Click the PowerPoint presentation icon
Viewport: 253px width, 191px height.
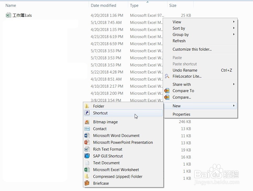click(87, 142)
